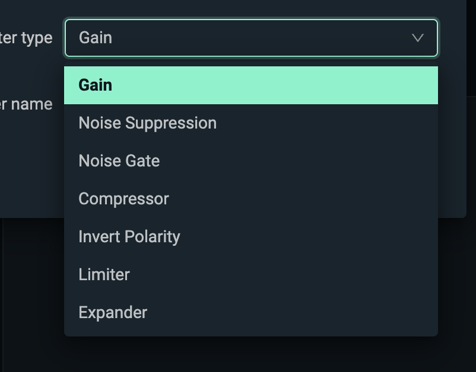Pick the Compressor filter type
The height and width of the screenshot is (372, 476).
[123, 199]
